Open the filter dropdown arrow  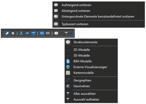coord(71,33)
